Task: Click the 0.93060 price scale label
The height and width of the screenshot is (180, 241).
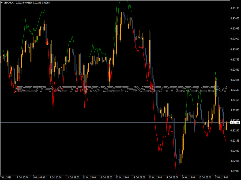Action: click(x=235, y=18)
